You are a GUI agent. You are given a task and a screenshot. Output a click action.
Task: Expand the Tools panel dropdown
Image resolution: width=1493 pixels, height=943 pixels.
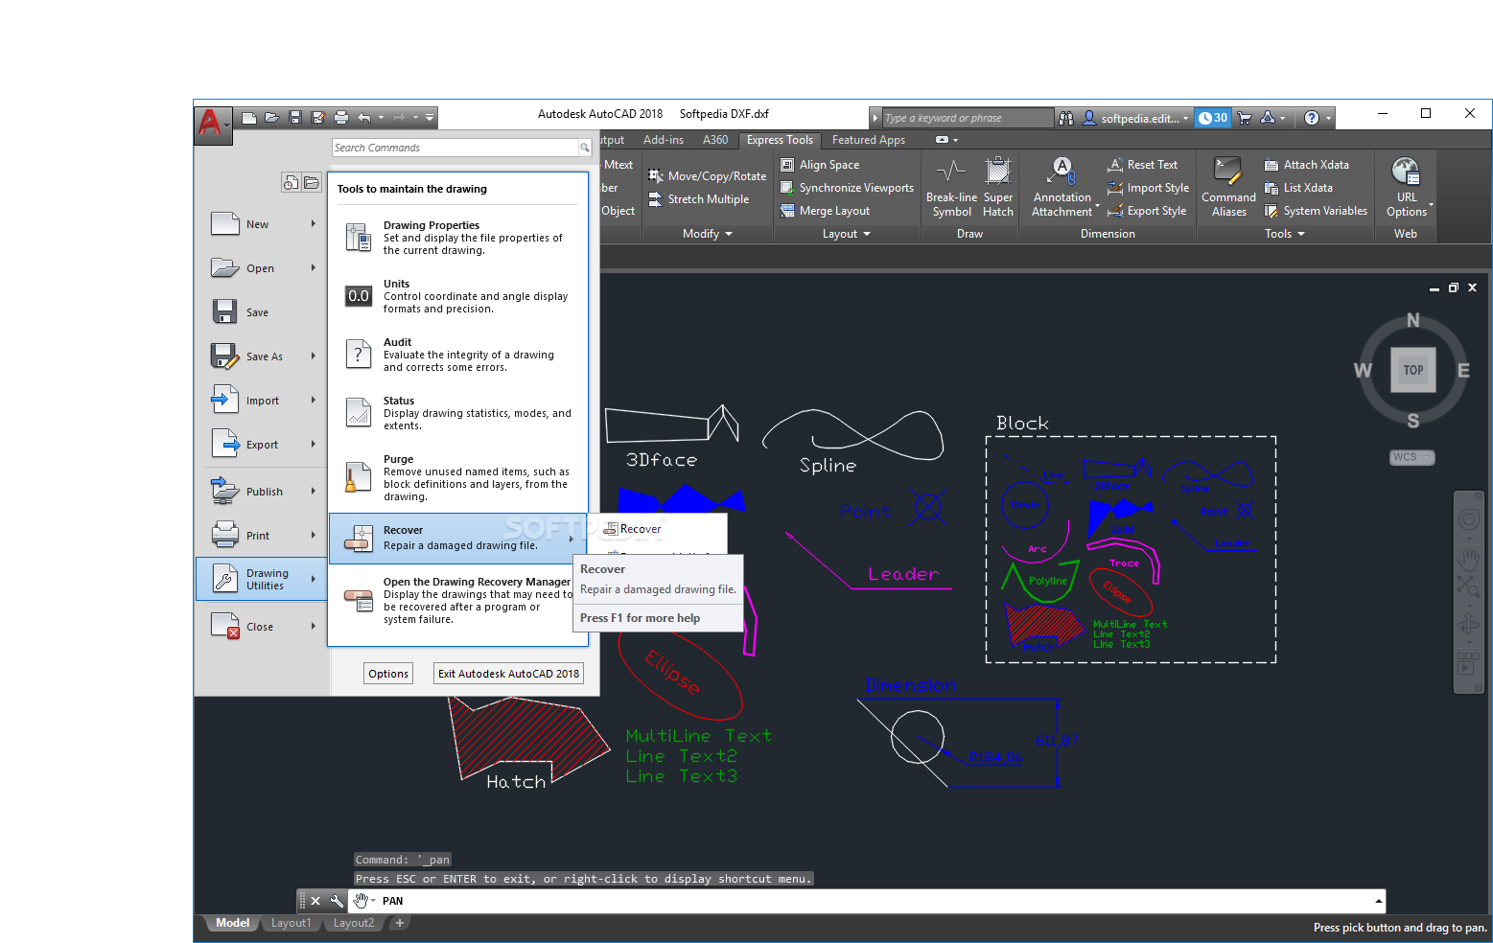(1285, 234)
